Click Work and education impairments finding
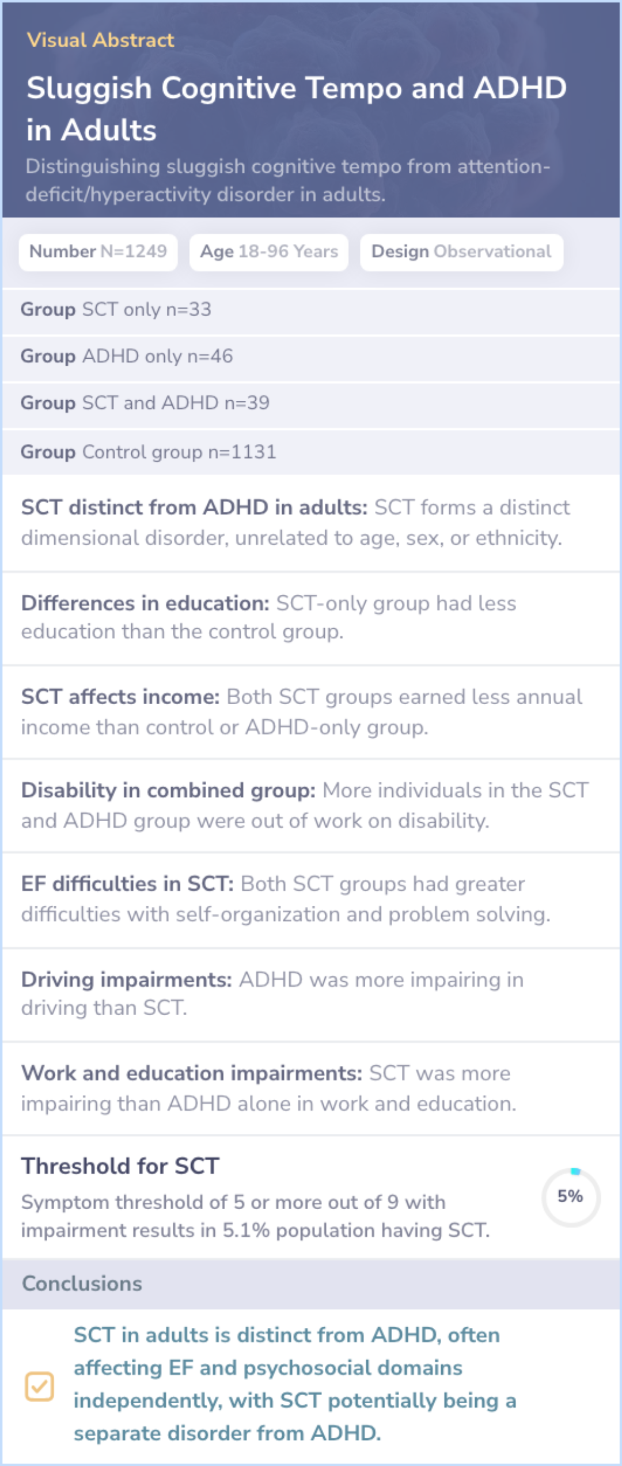The height and width of the screenshot is (1466, 622). click(x=268, y=1088)
